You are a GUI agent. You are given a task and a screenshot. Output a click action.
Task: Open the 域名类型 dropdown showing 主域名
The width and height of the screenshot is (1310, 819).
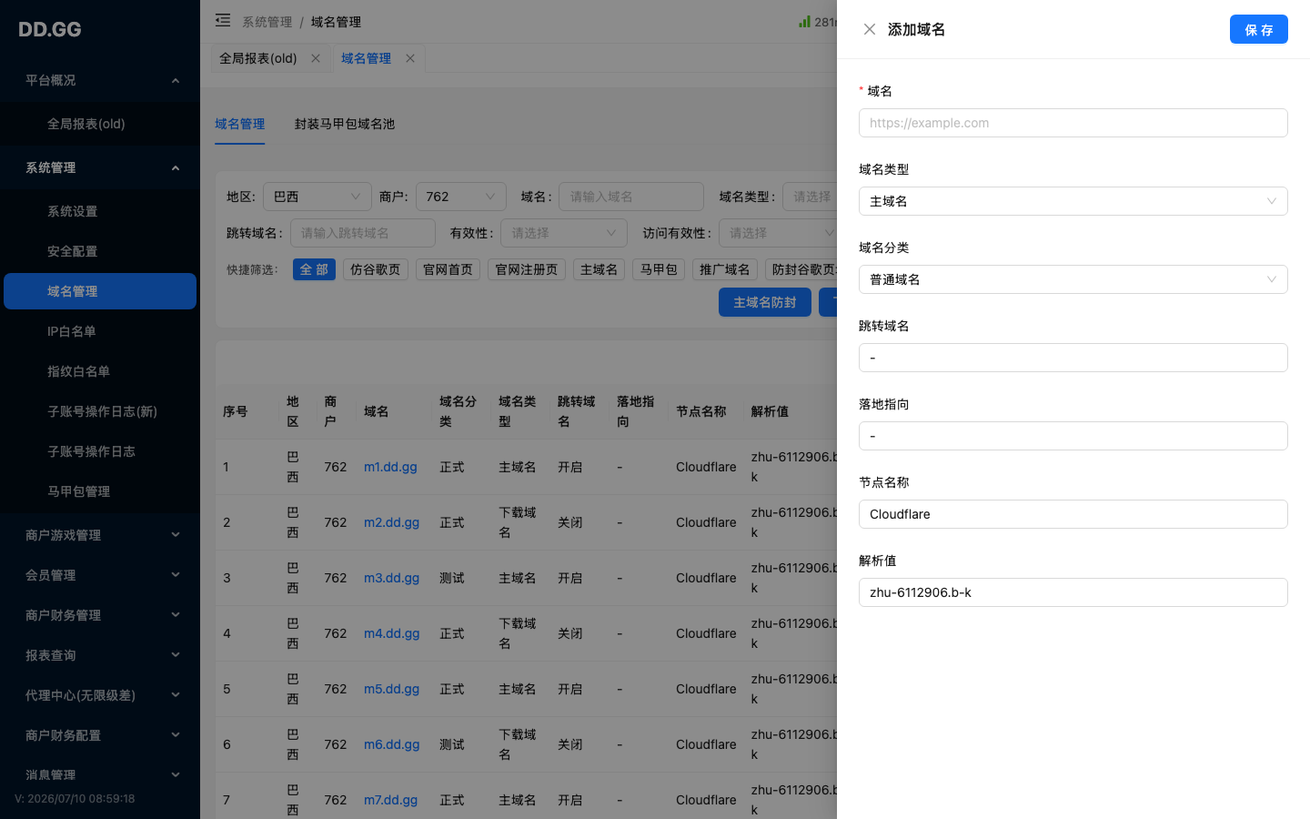coord(1073,201)
